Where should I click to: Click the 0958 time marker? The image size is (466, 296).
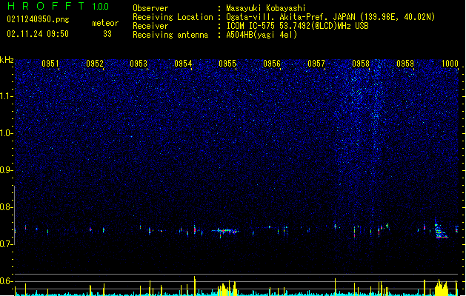point(361,64)
